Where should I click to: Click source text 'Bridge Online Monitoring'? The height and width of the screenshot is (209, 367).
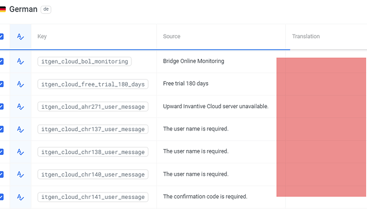pyautogui.click(x=194, y=61)
